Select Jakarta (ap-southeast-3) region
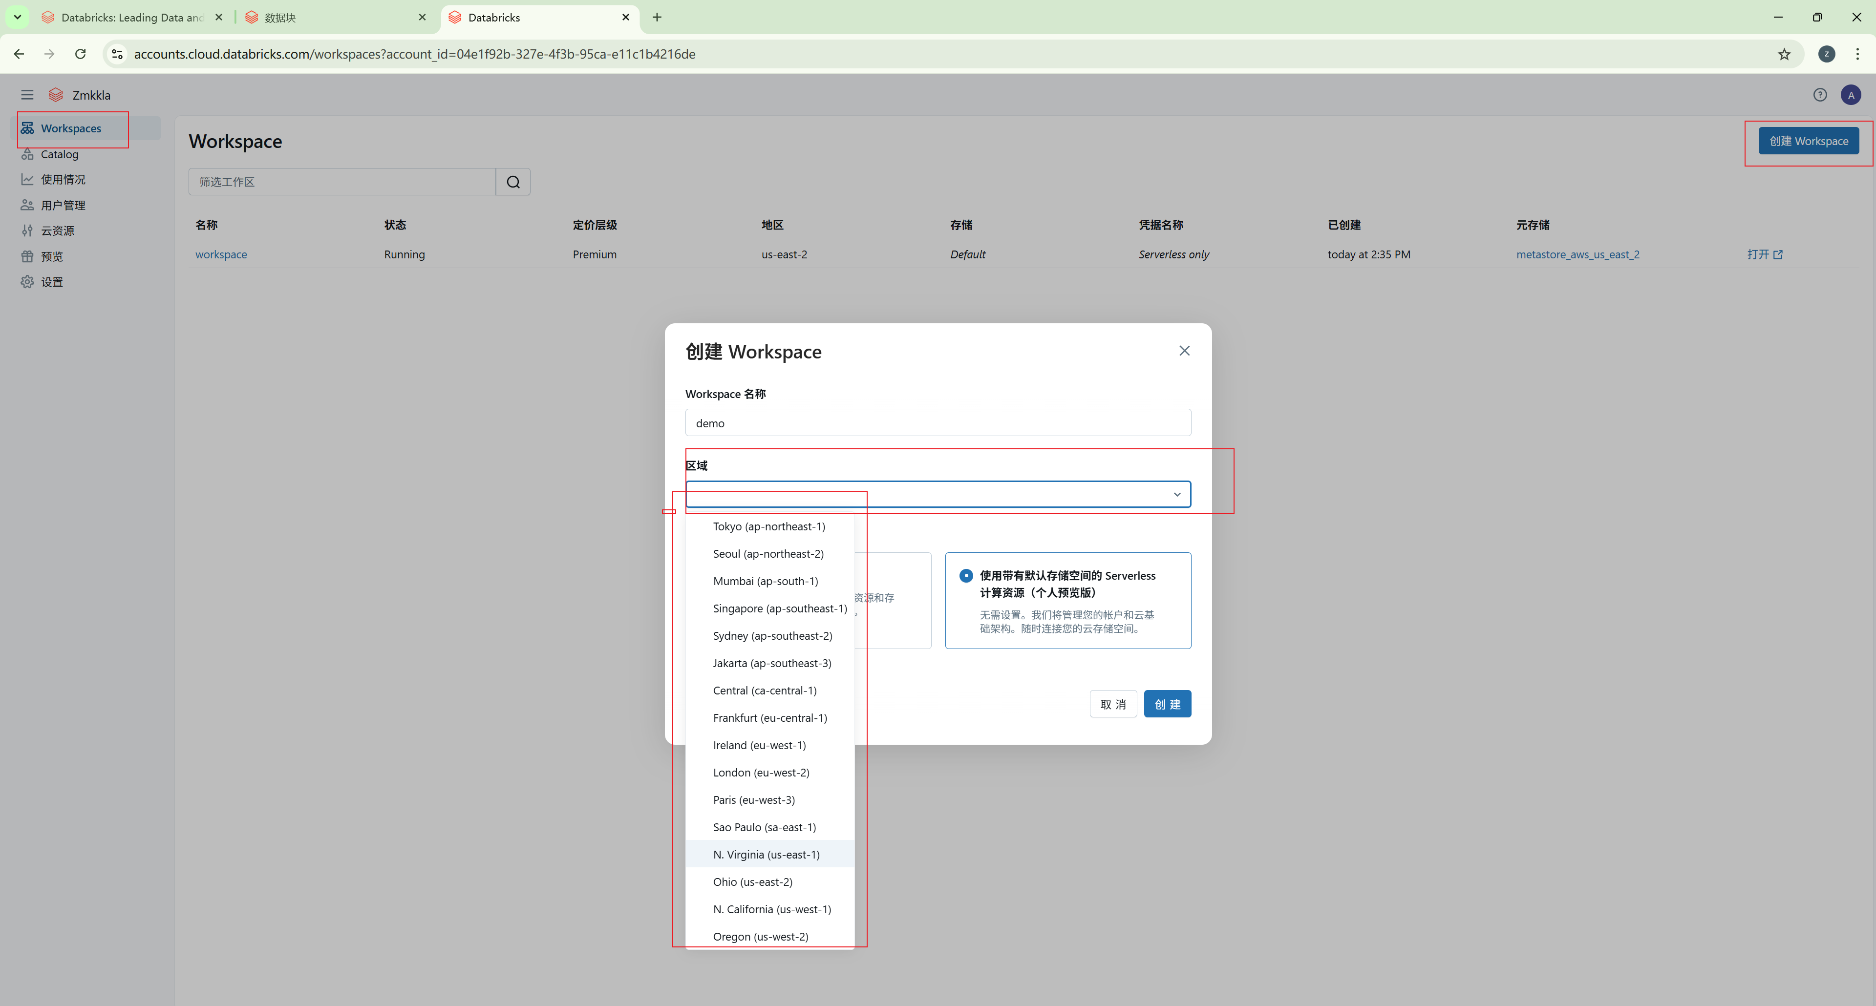This screenshot has width=1876, height=1006. coord(770,663)
